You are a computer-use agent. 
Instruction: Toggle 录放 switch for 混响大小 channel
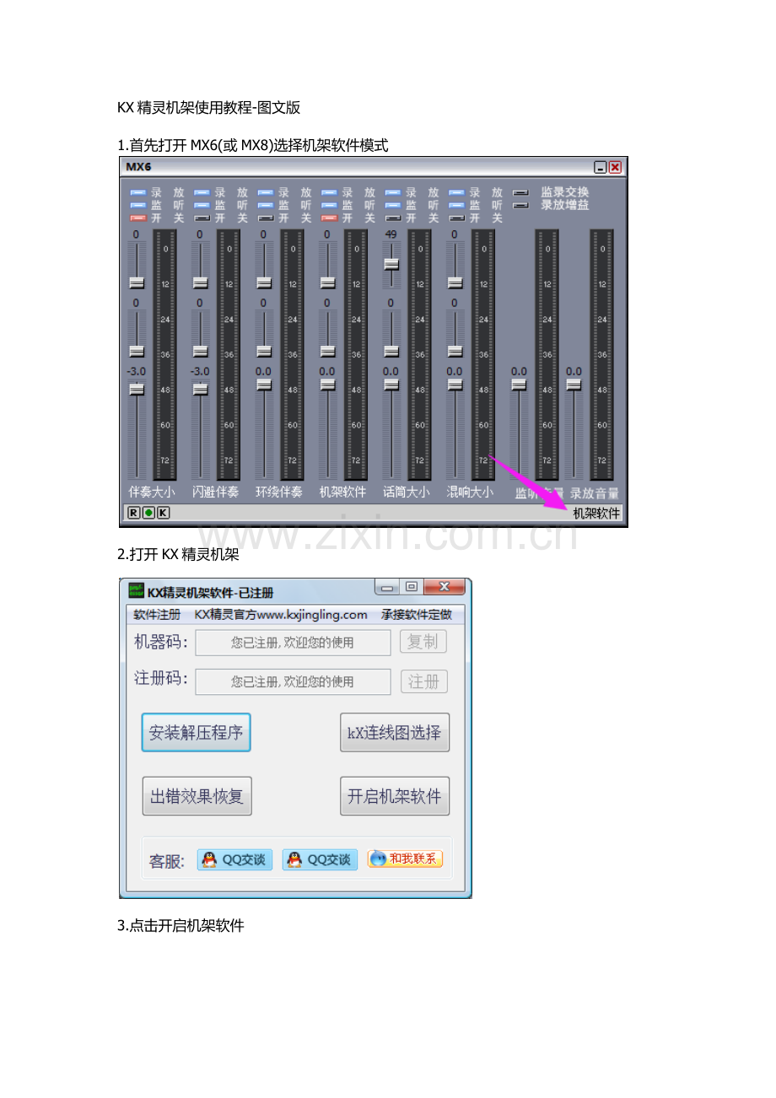pos(456,192)
